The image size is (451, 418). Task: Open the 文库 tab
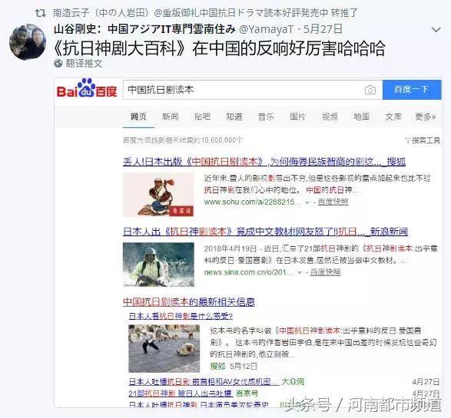(393, 117)
